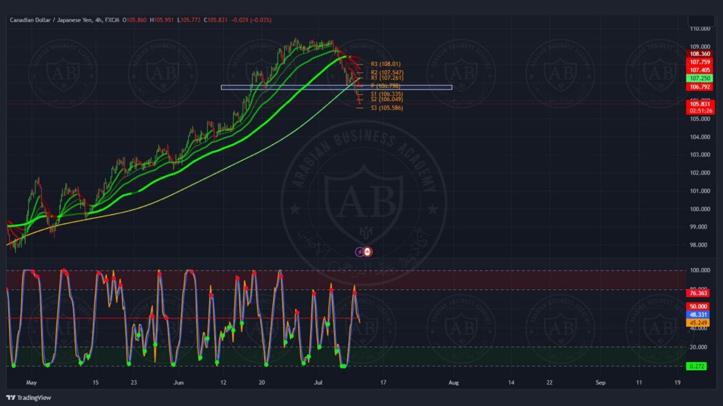
Task: Click 102.000 on the price axis
Action: [x=700, y=173]
